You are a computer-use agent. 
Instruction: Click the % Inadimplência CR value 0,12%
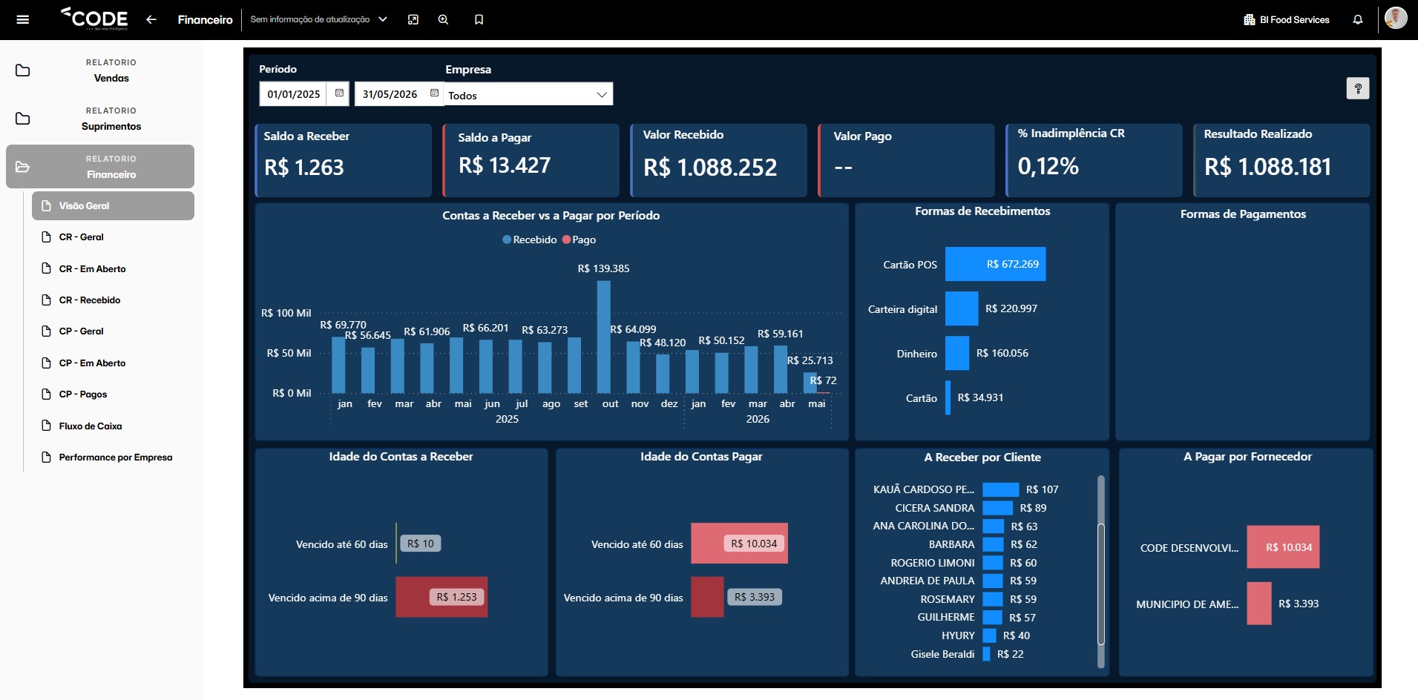[x=1048, y=166]
